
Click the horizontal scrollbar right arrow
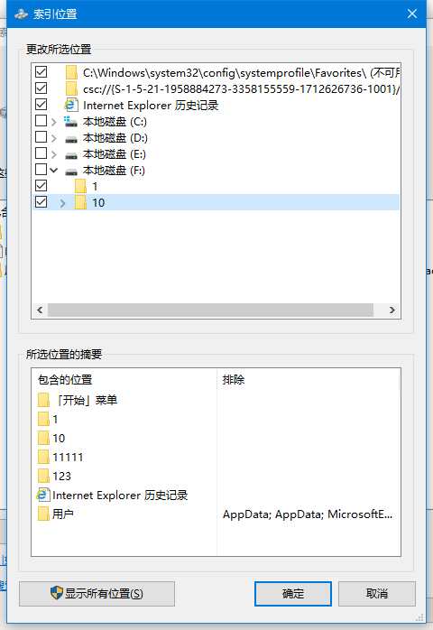[392, 310]
